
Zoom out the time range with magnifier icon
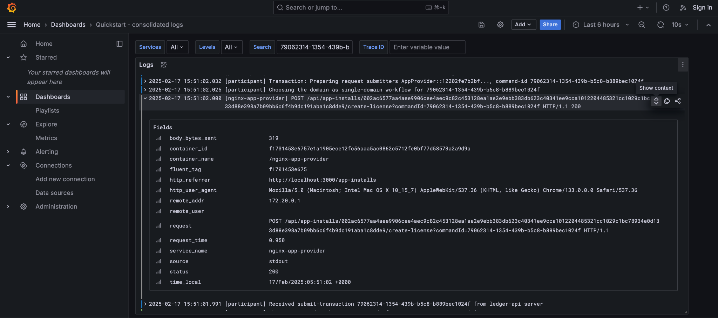[x=642, y=25]
